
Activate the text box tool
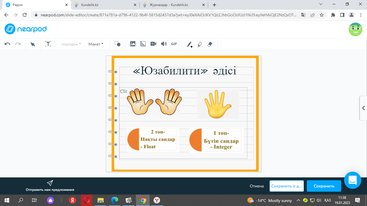(48, 44)
